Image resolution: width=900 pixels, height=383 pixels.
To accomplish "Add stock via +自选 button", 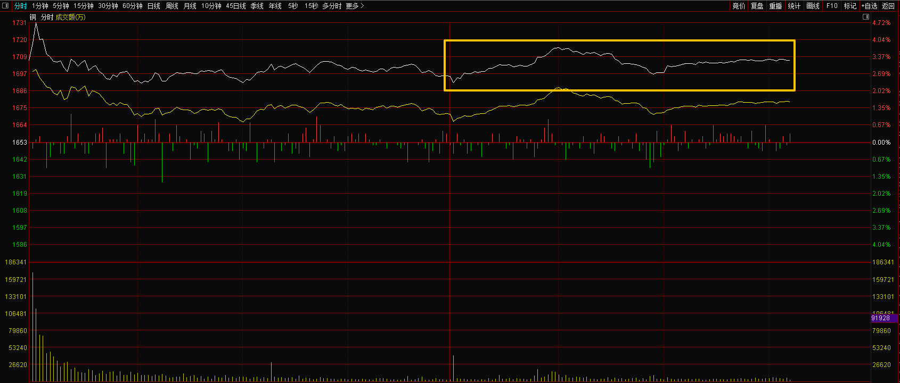I will [869, 6].
